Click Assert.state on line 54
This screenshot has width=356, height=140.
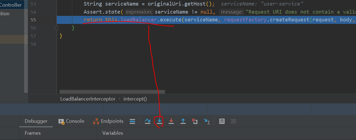[x=102, y=12]
